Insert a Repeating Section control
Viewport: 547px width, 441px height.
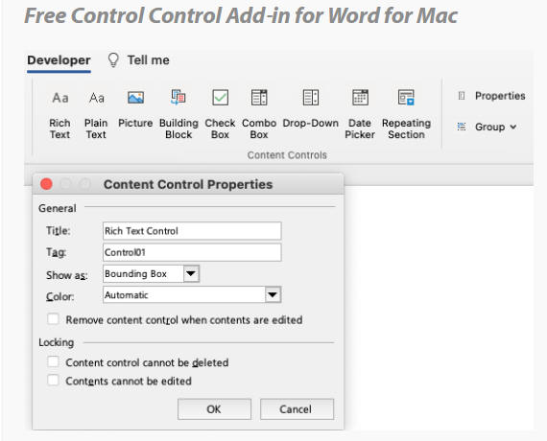click(407, 114)
